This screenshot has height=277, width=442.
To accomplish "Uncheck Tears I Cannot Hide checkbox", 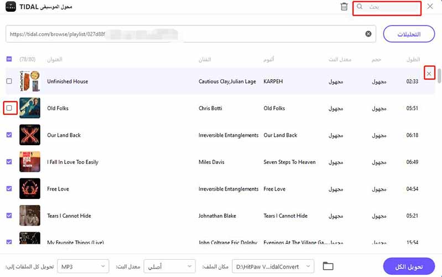I will click(x=9, y=215).
